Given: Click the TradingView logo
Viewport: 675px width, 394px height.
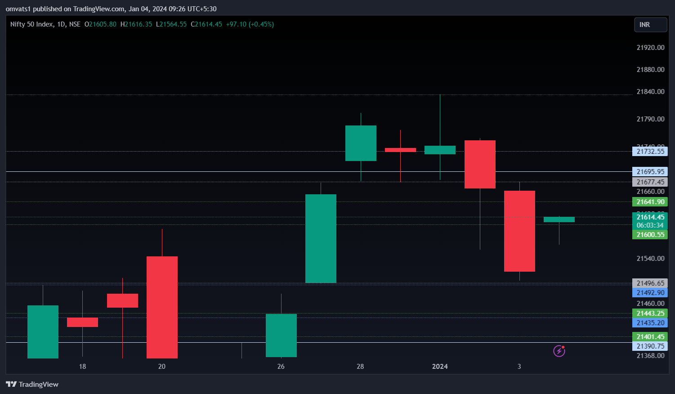Looking at the screenshot, I should [32, 384].
